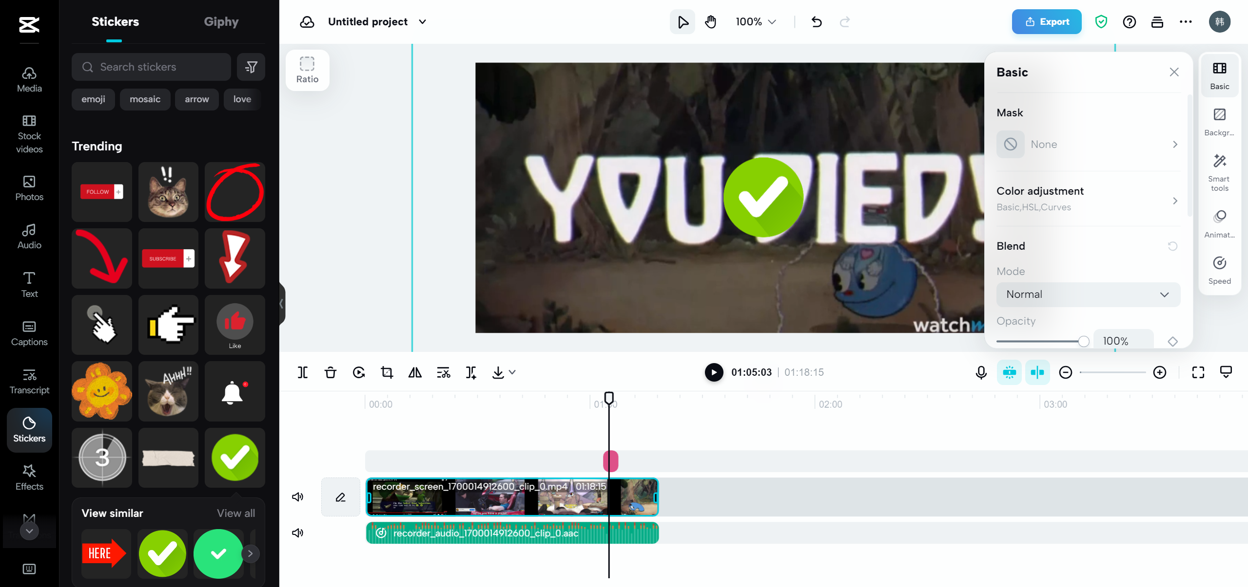The width and height of the screenshot is (1248, 587).
Task: Mute the video track's audio
Action: [297, 496]
